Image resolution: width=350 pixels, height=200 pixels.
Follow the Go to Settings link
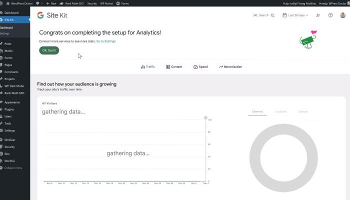106,41
